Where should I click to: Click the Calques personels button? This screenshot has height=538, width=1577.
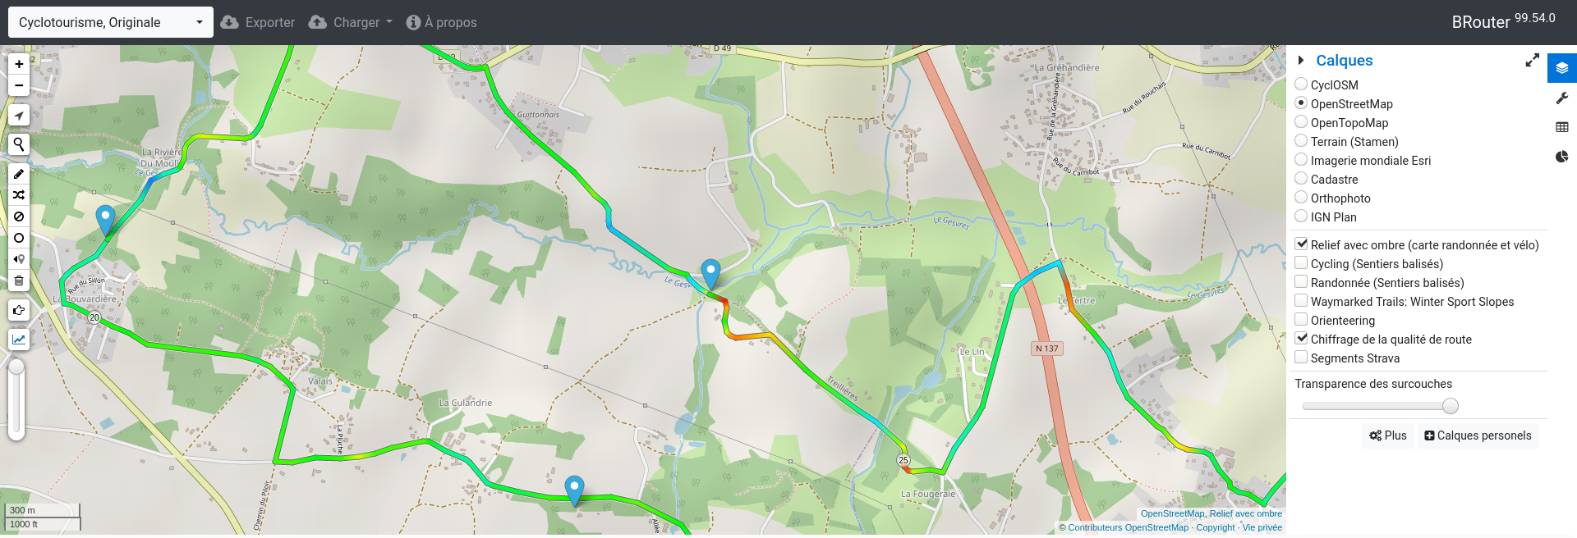click(x=1478, y=435)
